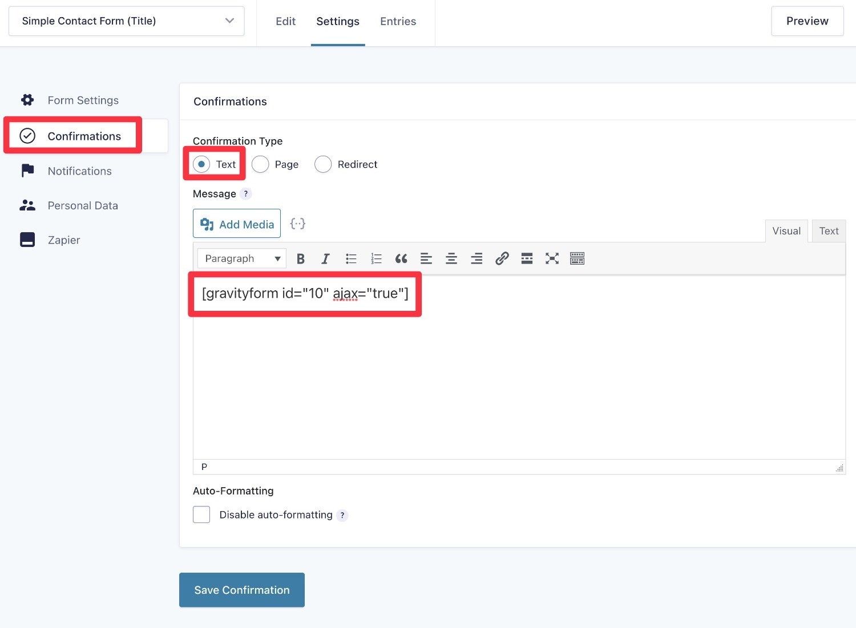The image size is (856, 628).
Task: Go to the Entries tab
Action: (x=398, y=22)
